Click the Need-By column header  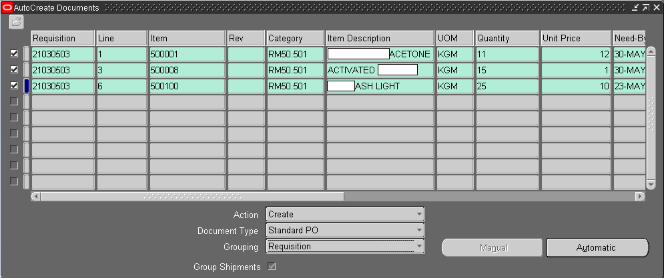tap(629, 38)
